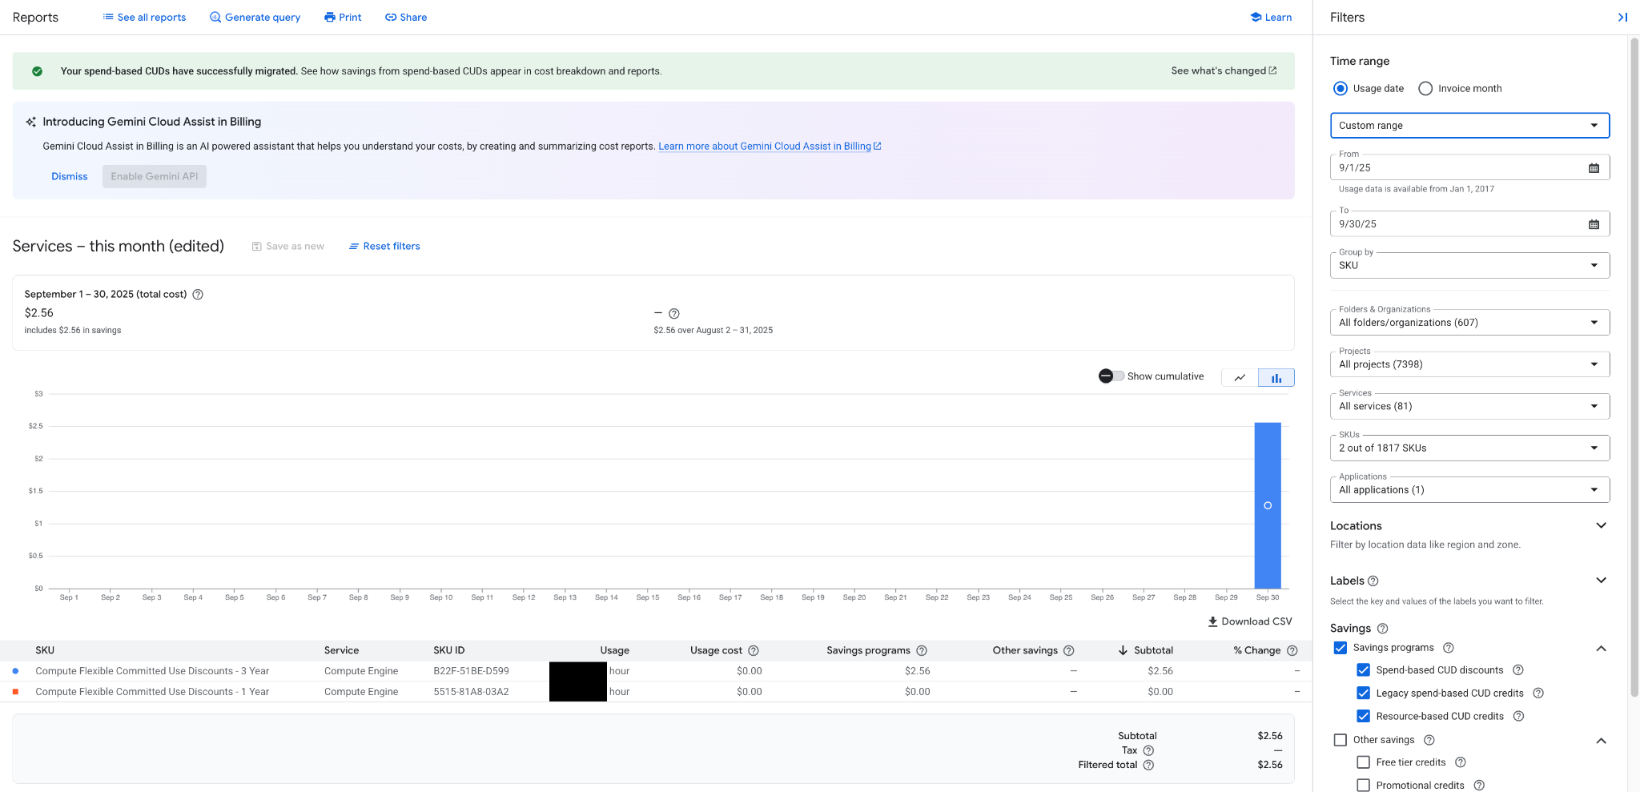Select the bar chart view icon

pos(1276,376)
